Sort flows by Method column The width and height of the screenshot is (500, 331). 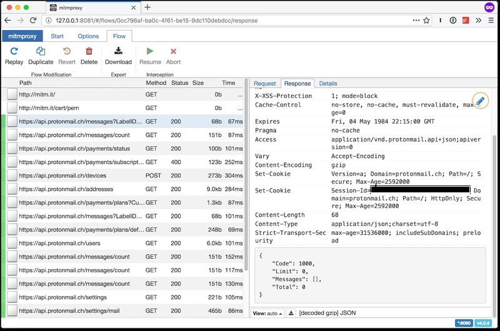pyautogui.click(x=156, y=83)
